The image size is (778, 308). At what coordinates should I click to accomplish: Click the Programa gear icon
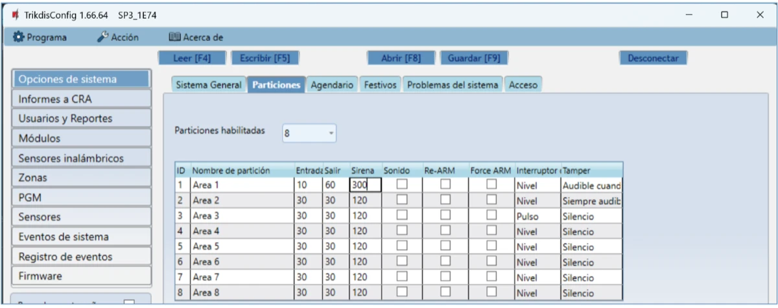pos(19,38)
